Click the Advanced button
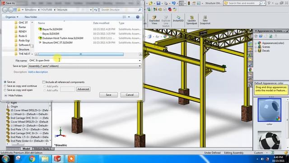The width and height of the screenshot is (289, 163). (x=83, y=89)
